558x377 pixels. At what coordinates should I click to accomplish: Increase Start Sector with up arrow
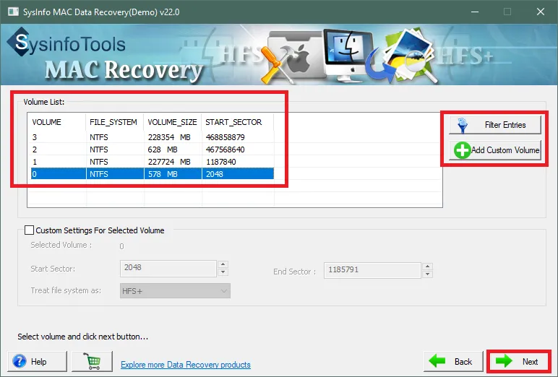click(x=223, y=264)
